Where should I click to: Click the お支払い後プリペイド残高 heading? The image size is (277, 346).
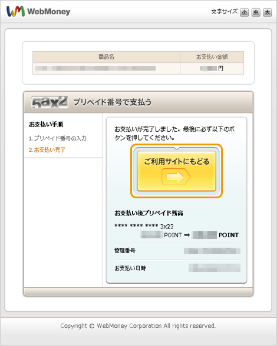point(149,213)
